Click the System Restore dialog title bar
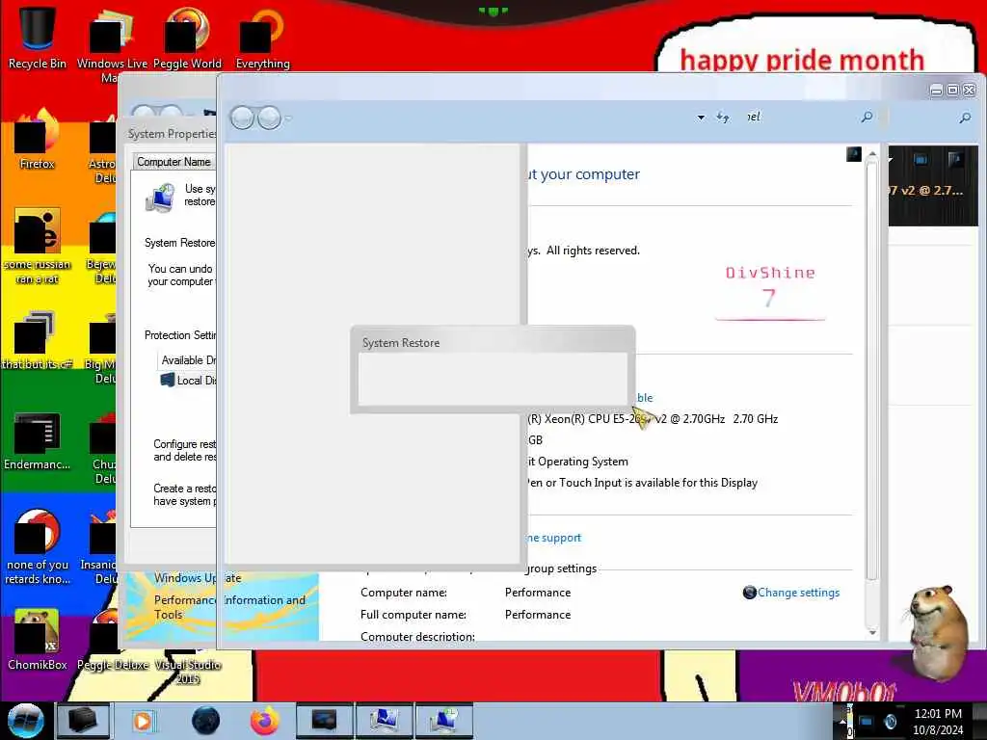Viewport: 987px width, 740px height. pos(493,342)
